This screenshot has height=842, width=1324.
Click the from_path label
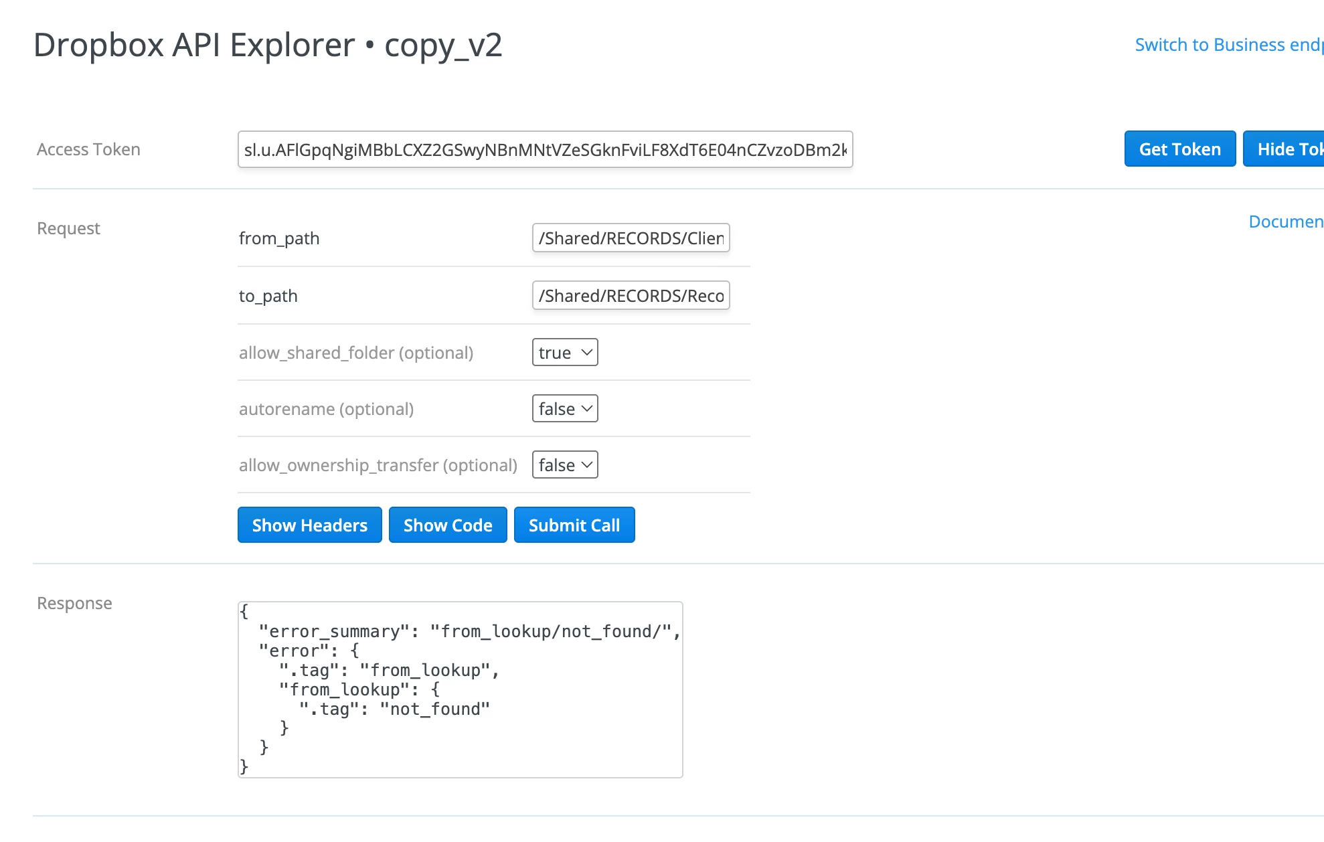coord(279,238)
